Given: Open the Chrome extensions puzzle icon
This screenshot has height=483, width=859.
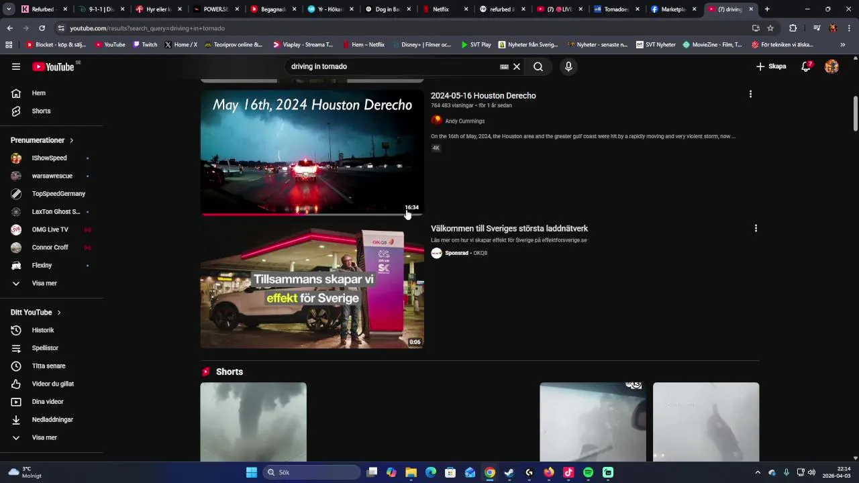Looking at the screenshot, I should coord(793,28).
